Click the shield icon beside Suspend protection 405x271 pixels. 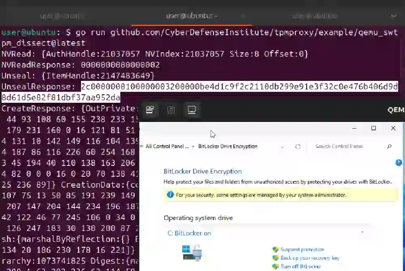click(275, 250)
